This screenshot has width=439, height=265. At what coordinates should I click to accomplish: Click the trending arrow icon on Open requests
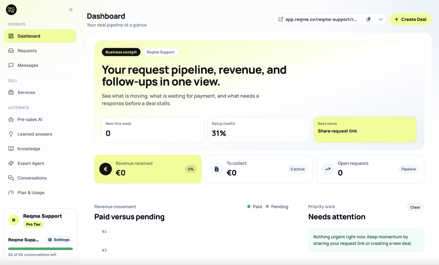click(x=328, y=169)
